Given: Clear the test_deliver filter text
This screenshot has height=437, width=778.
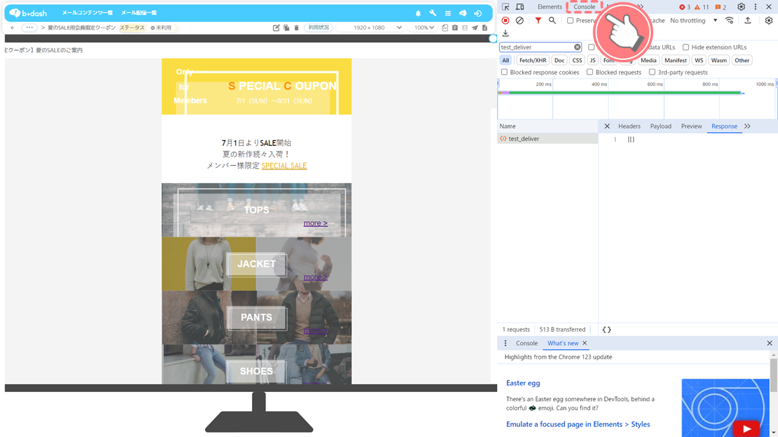Looking at the screenshot, I should click(577, 48).
